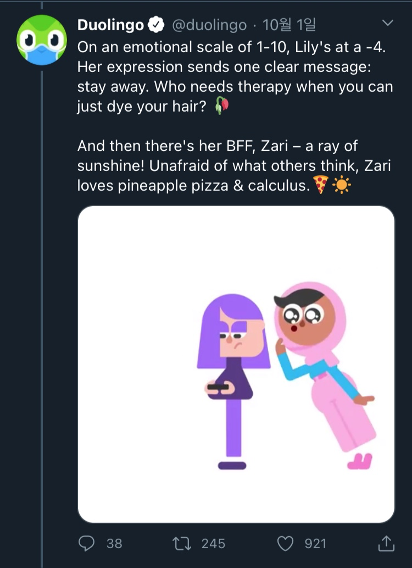The image size is (412, 568).
Task: Click the 245 retweets count
Action: (x=213, y=543)
